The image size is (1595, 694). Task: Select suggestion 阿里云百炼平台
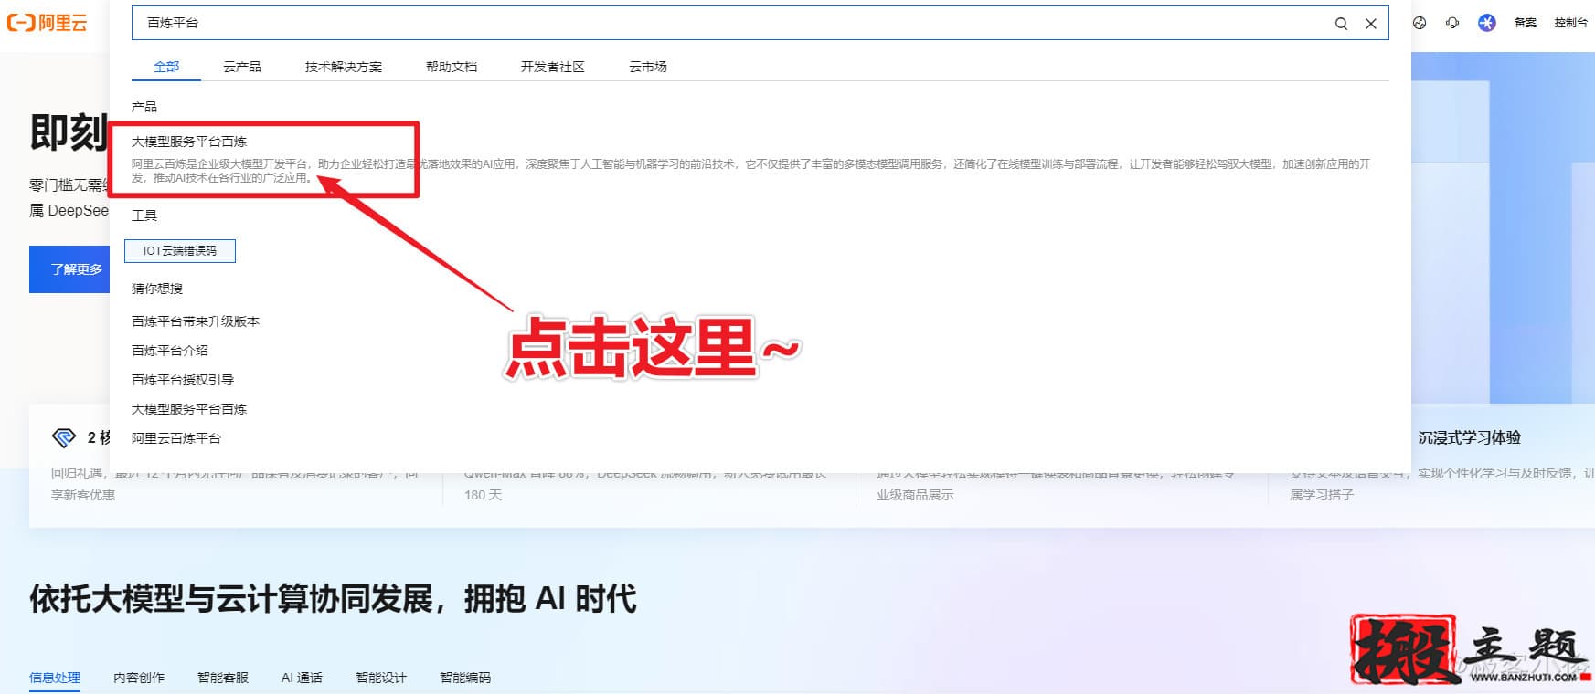coord(176,438)
